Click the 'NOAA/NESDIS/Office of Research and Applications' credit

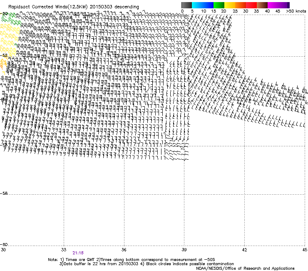[245, 268]
